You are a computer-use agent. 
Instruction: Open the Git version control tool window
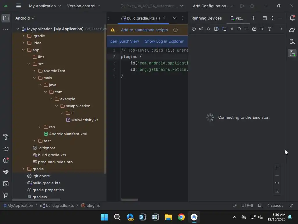click(6, 195)
